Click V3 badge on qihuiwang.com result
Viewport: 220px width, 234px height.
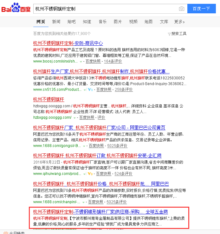90,174
